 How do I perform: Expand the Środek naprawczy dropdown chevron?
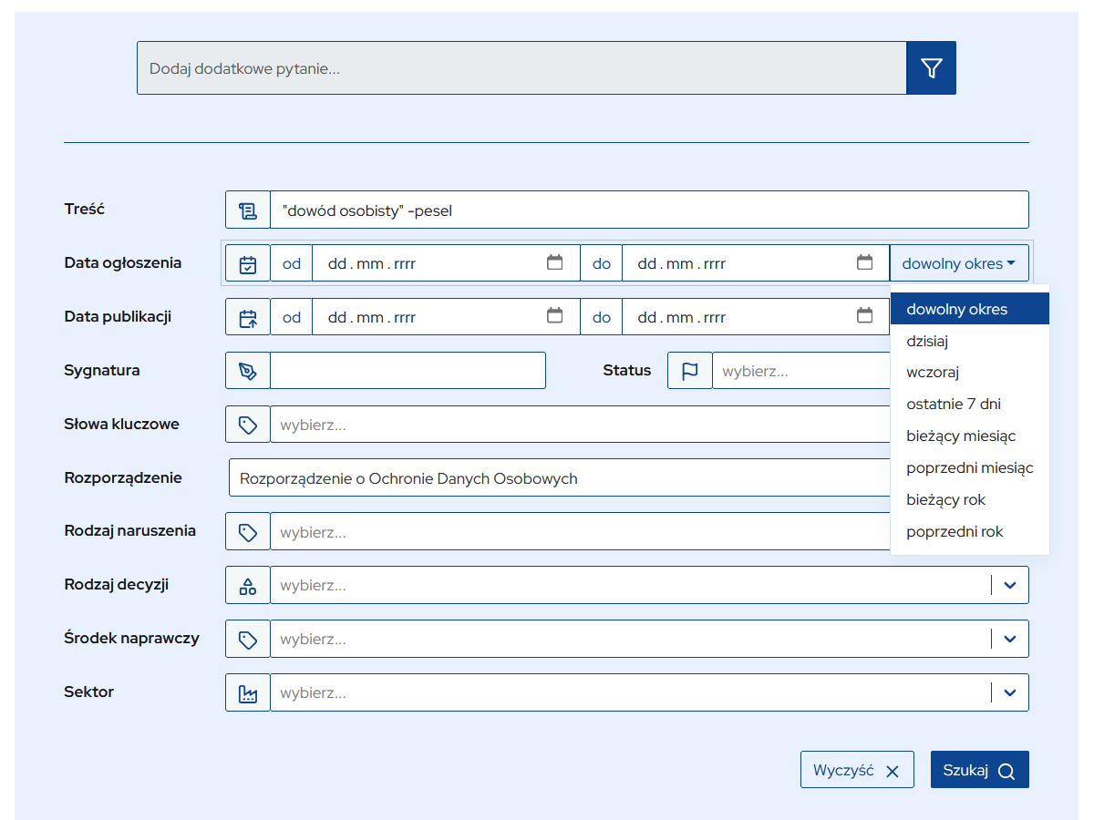click(x=1009, y=640)
